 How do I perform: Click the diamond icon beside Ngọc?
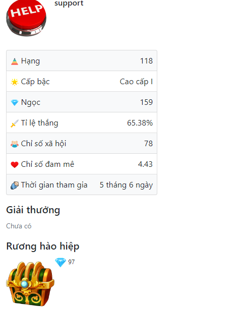15,103
